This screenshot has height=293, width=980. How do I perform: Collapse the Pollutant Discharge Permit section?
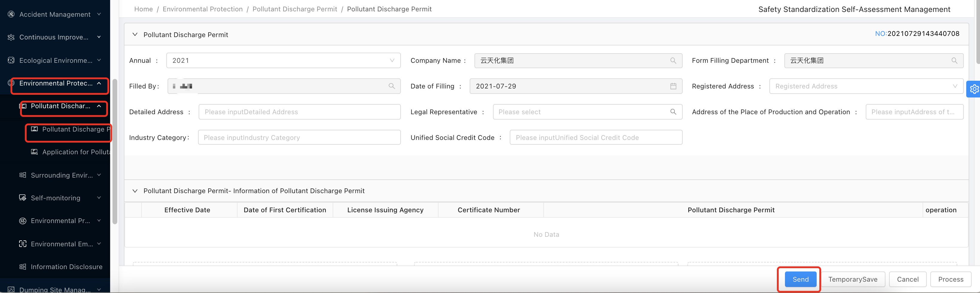[135, 34]
